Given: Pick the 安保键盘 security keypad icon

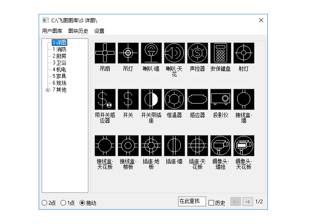Looking at the screenshot, I should click(x=221, y=53).
